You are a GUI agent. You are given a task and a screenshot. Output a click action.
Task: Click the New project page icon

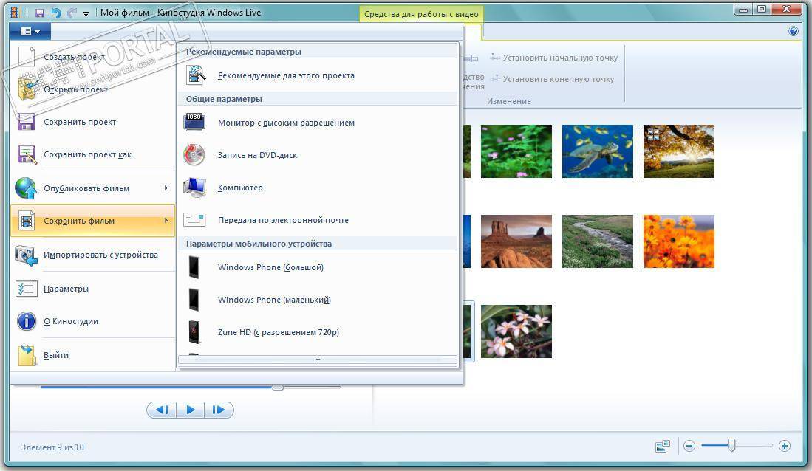coord(27,57)
